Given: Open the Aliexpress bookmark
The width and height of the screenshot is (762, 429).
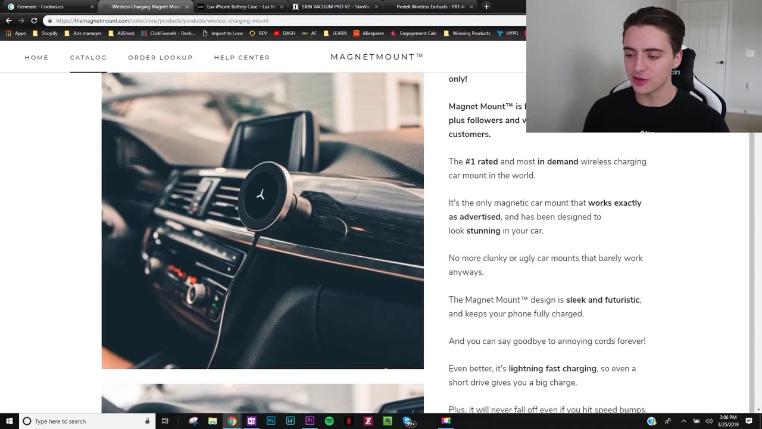Looking at the screenshot, I should pos(368,33).
